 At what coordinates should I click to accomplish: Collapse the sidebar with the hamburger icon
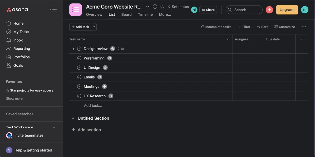point(53,10)
